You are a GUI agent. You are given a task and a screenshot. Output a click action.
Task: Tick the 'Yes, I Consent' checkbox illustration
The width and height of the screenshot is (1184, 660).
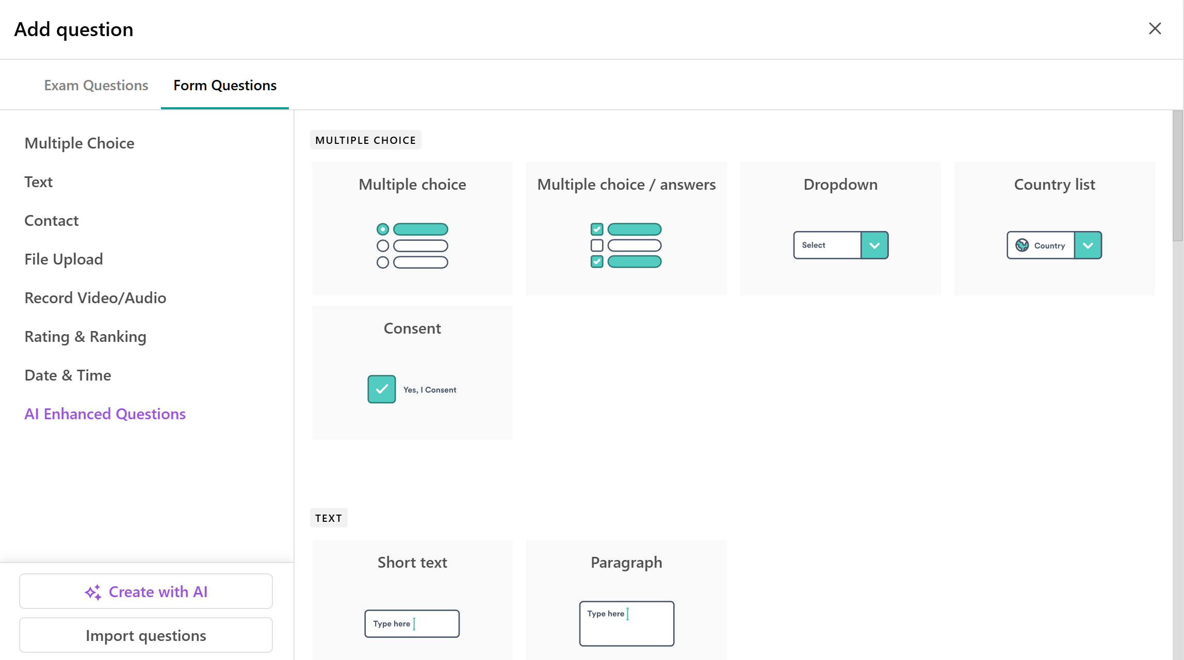coord(382,389)
